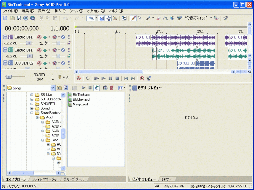Click the Record button in transport
The width and height of the screenshot is (254, 190).
click(x=78, y=78)
